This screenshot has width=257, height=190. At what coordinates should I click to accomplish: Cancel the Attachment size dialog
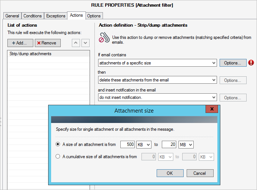(200, 173)
